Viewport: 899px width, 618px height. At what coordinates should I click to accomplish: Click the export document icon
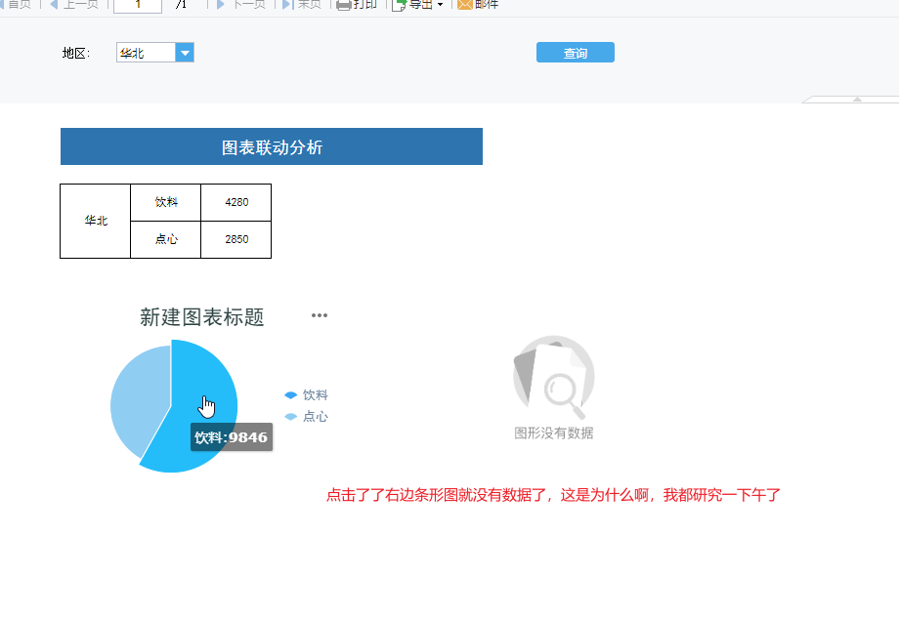click(399, 5)
